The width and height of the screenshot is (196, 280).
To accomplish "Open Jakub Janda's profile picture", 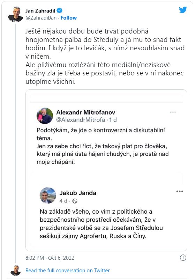I will tap(48, 196).
